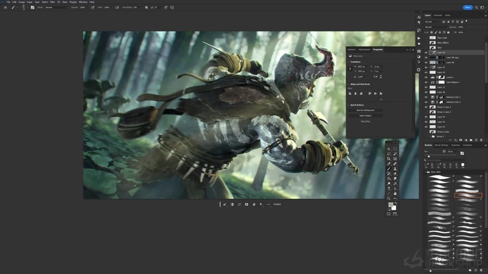This screenshot has height=274, width=488.
Task: Select the highlighted brush preset thumbnail
Action: coord(468,195)
